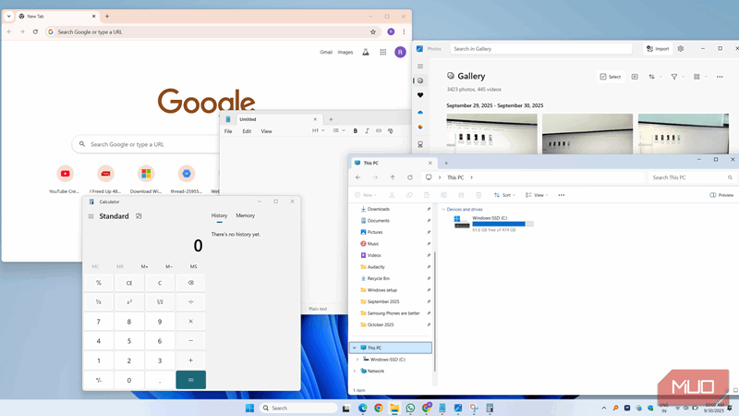Open Photos settings gear icon
Image resolution: width=739 pixels, height=416 pixels.
(681, 48)
